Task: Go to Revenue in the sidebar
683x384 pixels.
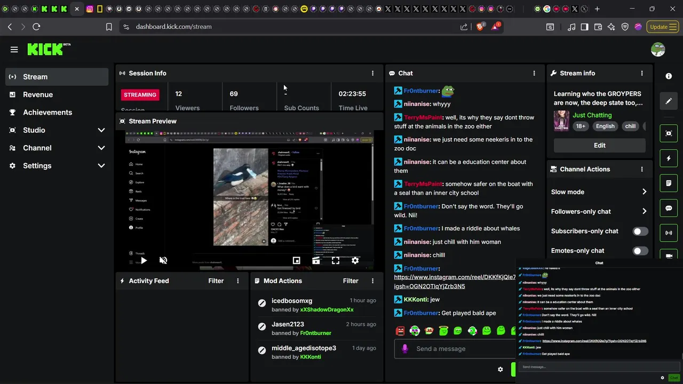Action: tap(57, 94)
